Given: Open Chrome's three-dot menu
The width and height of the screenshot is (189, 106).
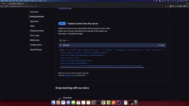Looking at the screenshot, I should pyautogui.click(x=188, y=6).
